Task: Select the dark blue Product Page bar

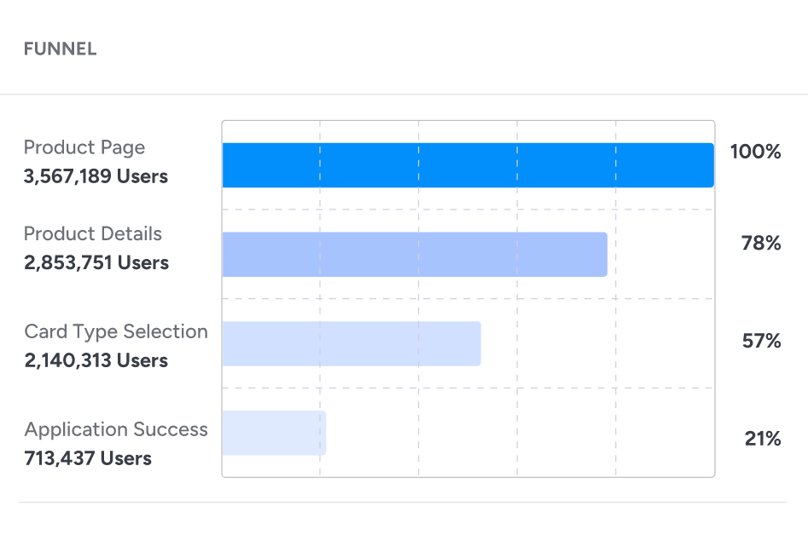Action: [x=468, y=165]
